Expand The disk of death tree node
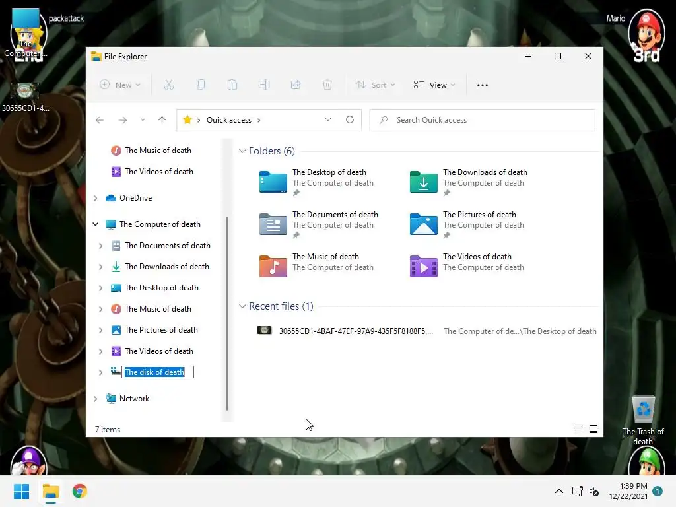This screenshot has height=507, width=676. point(101,372)
